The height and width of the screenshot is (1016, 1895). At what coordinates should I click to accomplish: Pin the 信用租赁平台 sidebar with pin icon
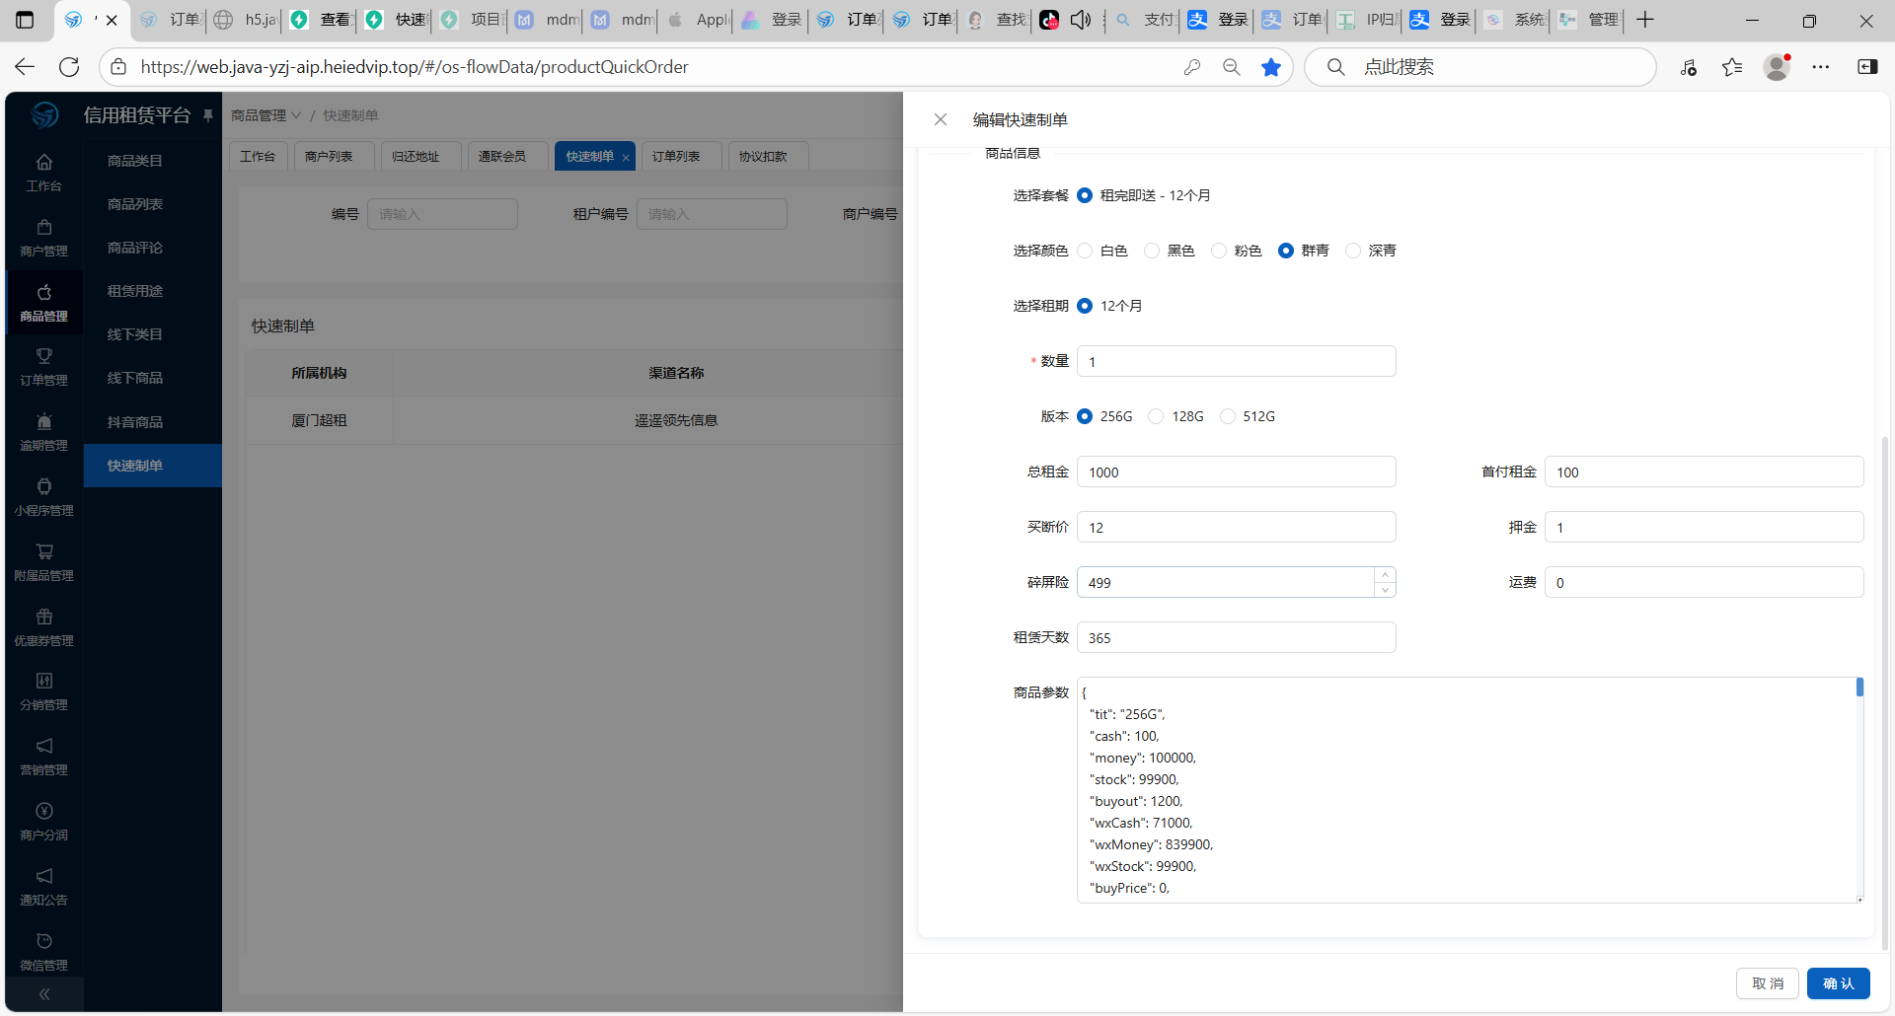click(x=208, y=115)
